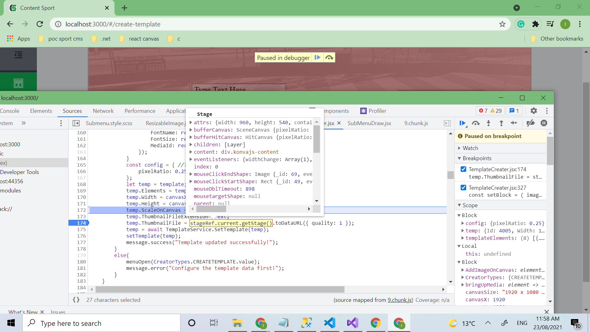Toggle pause on exceptions icon
This screenshot has height=332, width=590.
544,123
